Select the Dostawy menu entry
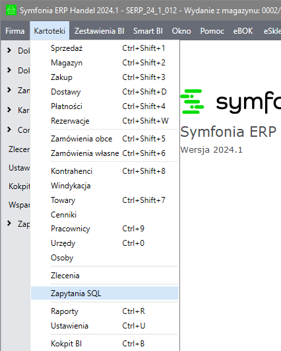Screen dimensions: 281x351 tap(104, 92)
